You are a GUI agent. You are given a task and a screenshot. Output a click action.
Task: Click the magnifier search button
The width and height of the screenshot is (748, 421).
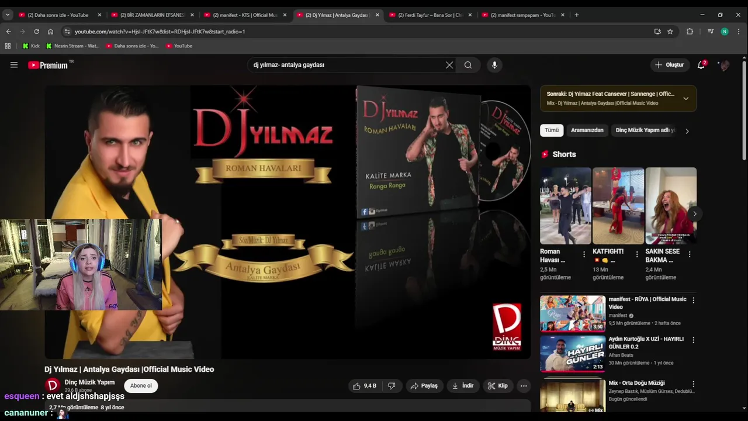468,65
